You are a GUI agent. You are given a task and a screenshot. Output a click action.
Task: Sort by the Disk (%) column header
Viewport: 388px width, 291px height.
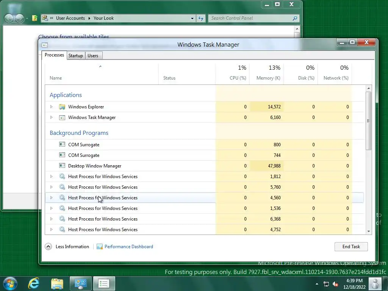[x=300, y=74]
